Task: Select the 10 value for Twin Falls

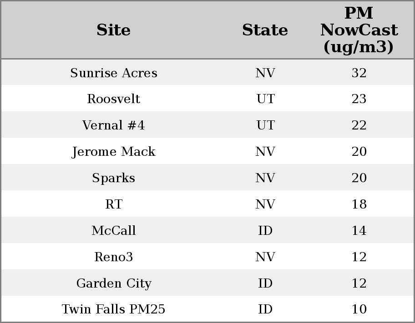Action: 359,309
